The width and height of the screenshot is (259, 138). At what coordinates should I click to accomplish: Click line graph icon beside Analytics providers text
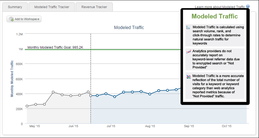click(189, 52)
